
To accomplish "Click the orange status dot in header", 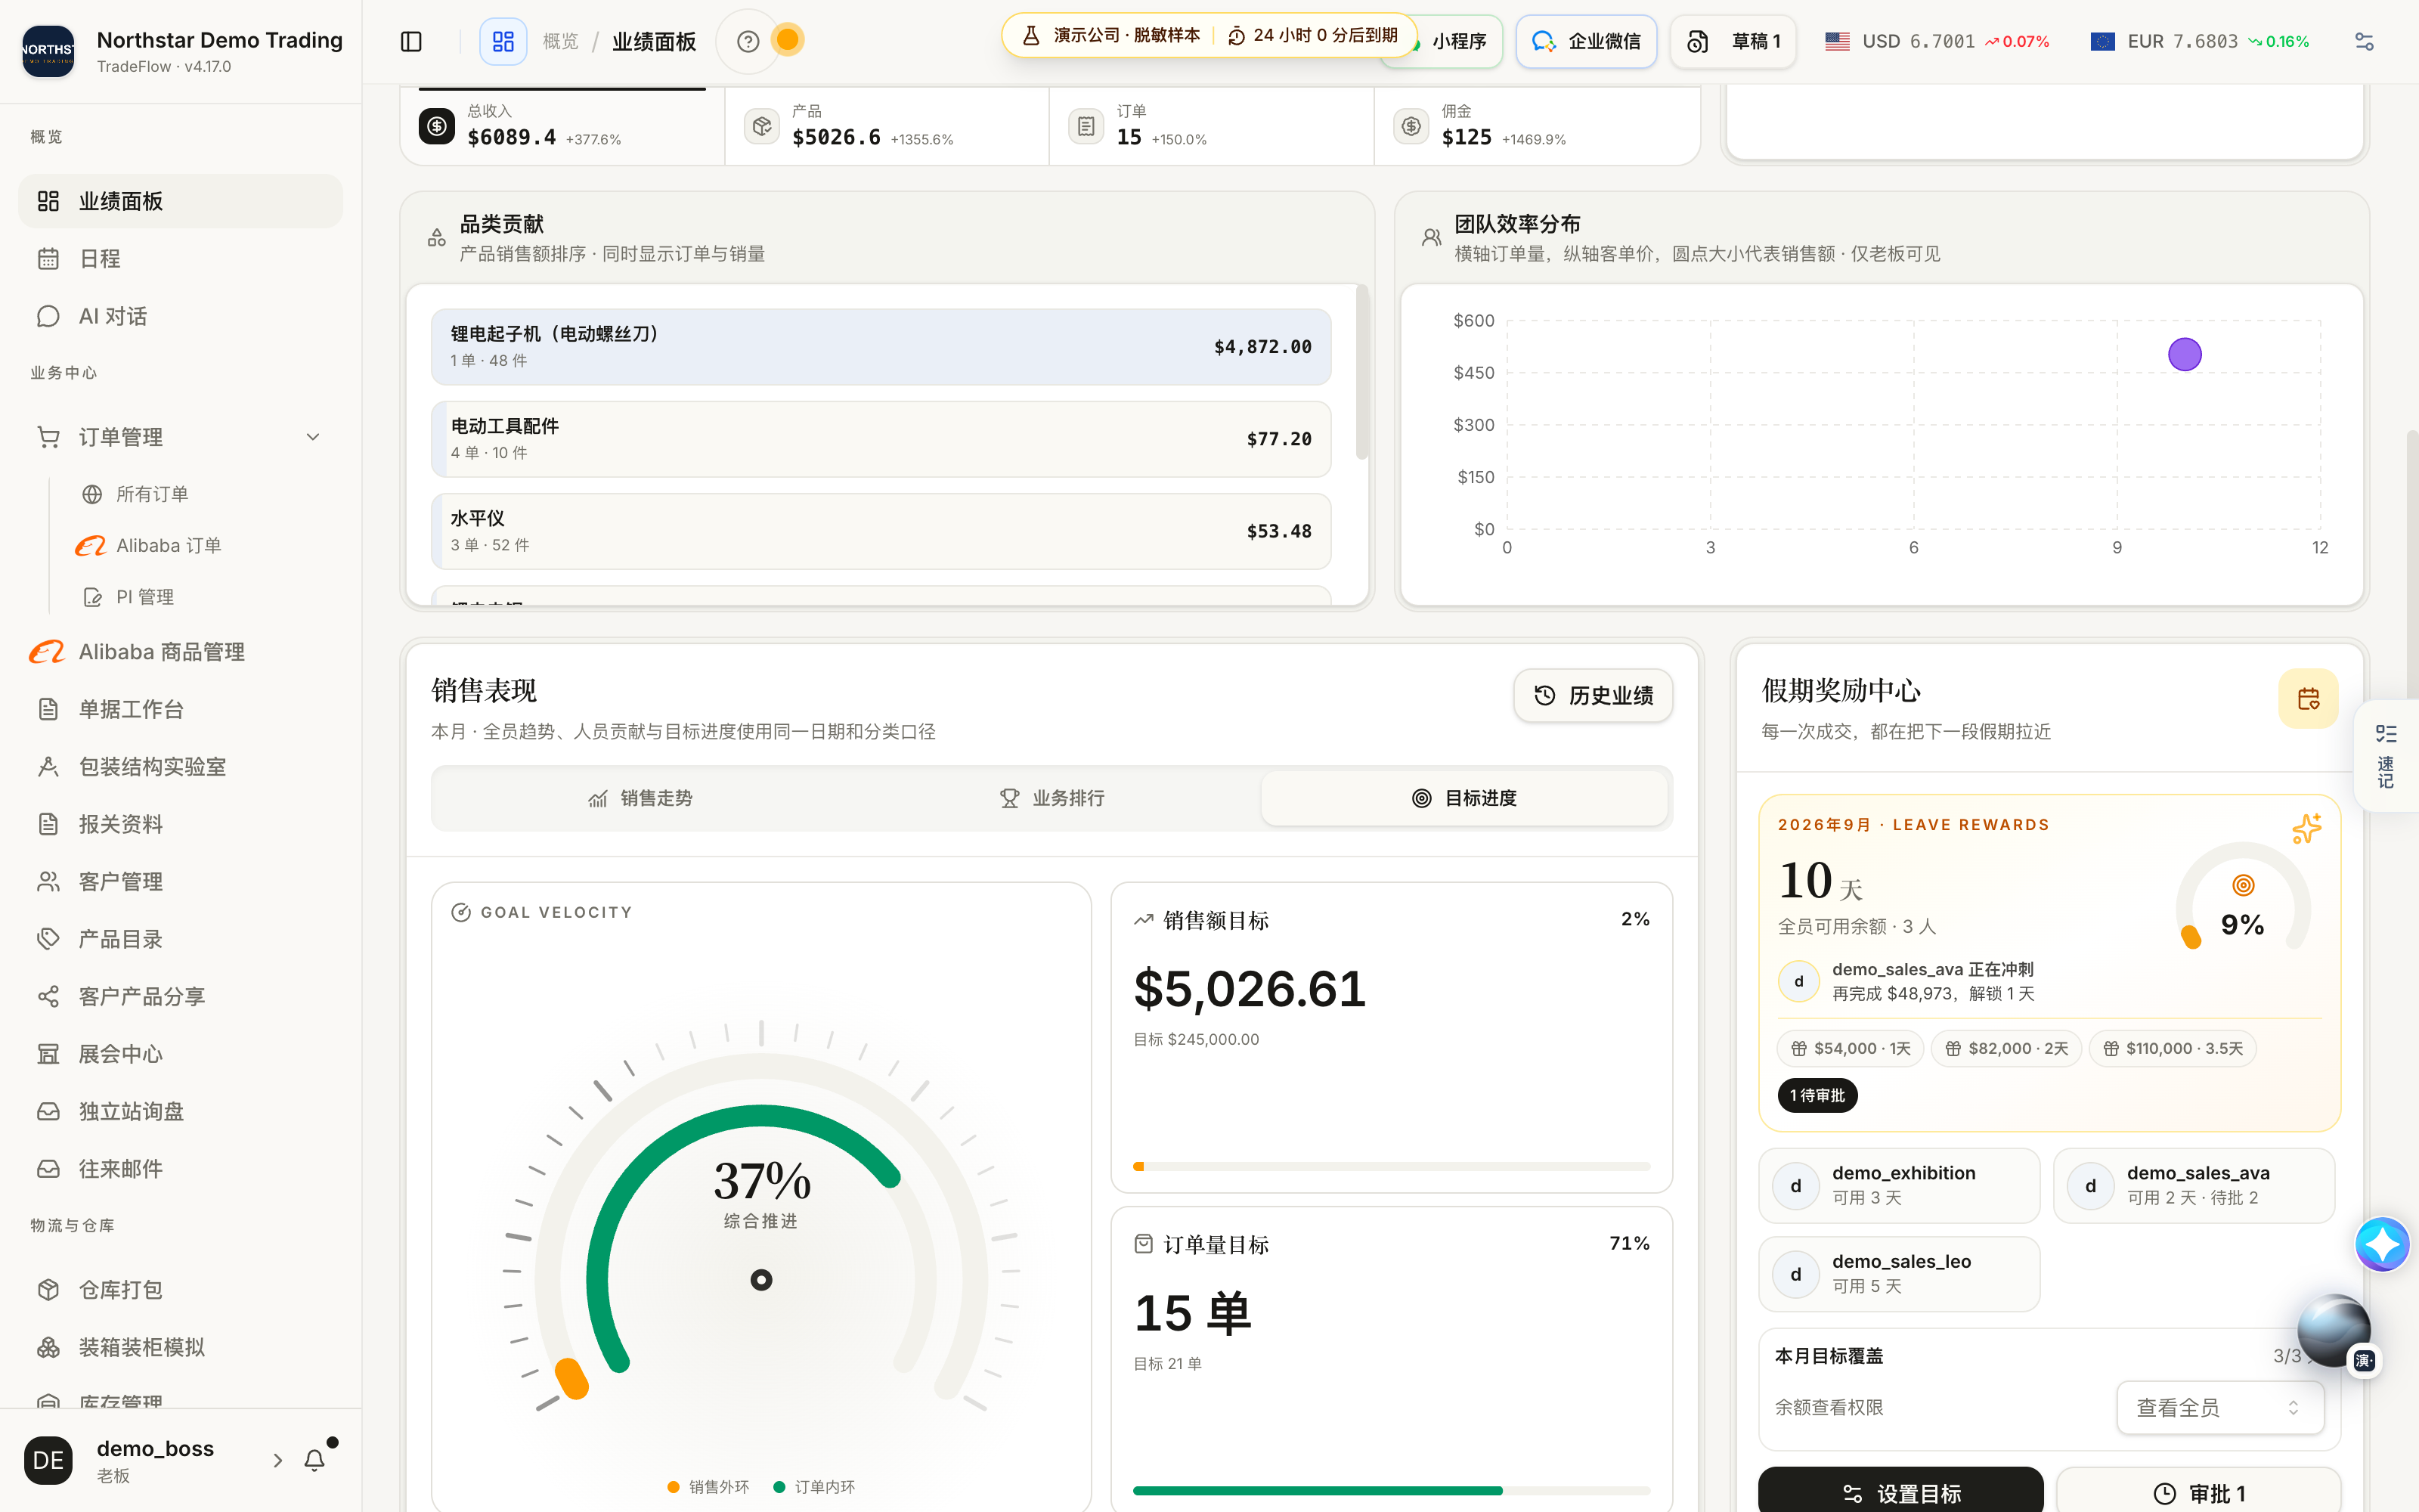I will (x=788, y=40).
